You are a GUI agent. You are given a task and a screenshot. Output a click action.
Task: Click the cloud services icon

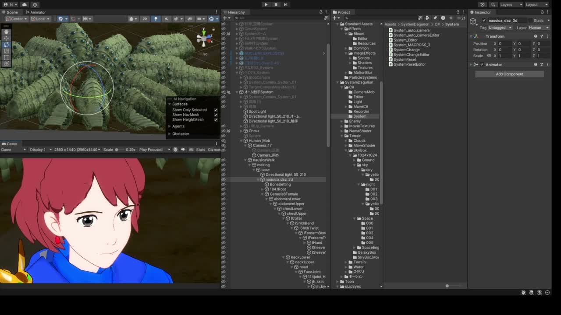24,4
